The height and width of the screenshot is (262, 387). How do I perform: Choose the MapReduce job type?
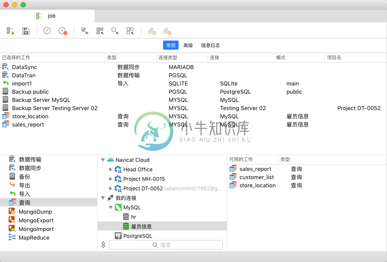tap(49, 237)
